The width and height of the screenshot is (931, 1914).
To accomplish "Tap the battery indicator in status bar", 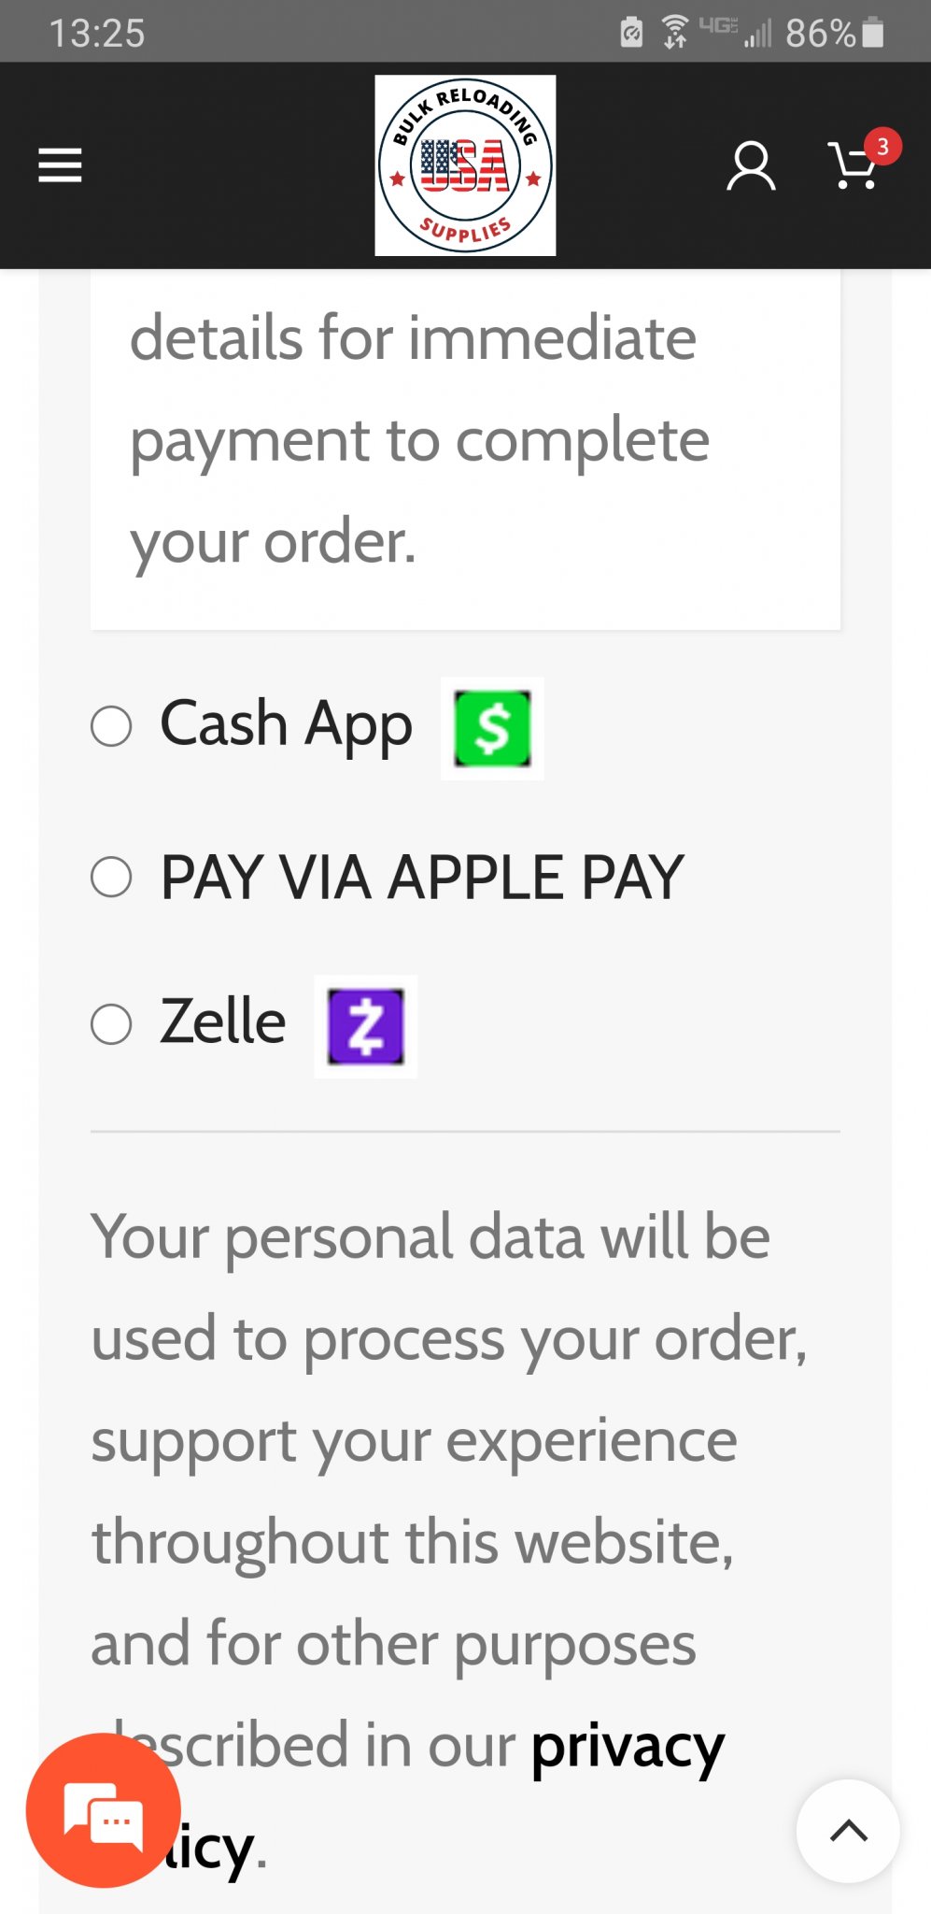I will (x=873, y=33).
